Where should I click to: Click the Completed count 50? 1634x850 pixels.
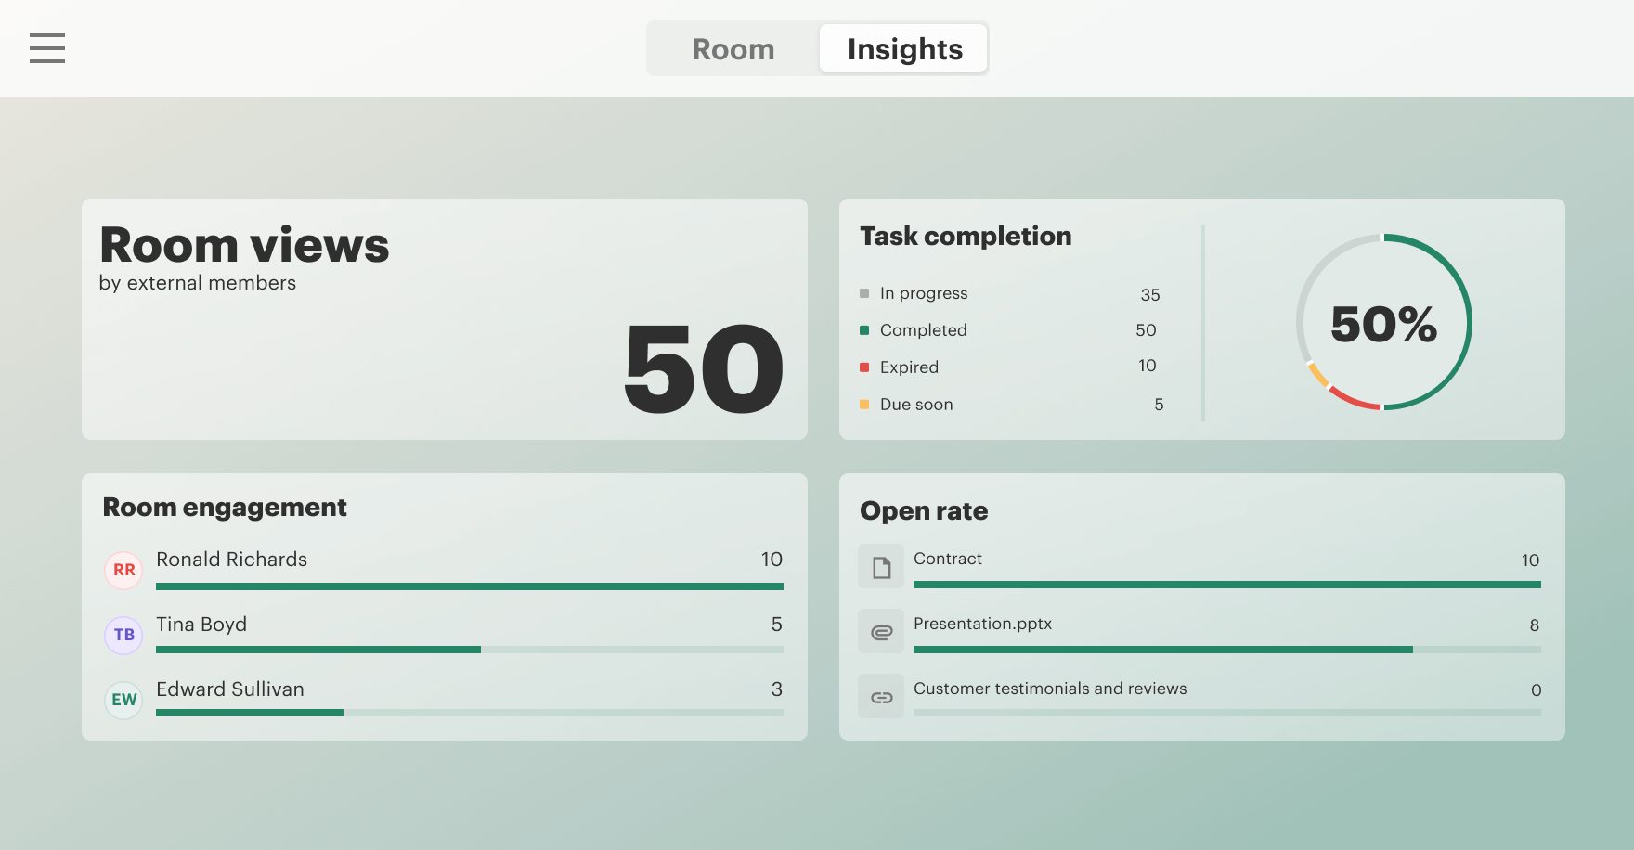1146,330
